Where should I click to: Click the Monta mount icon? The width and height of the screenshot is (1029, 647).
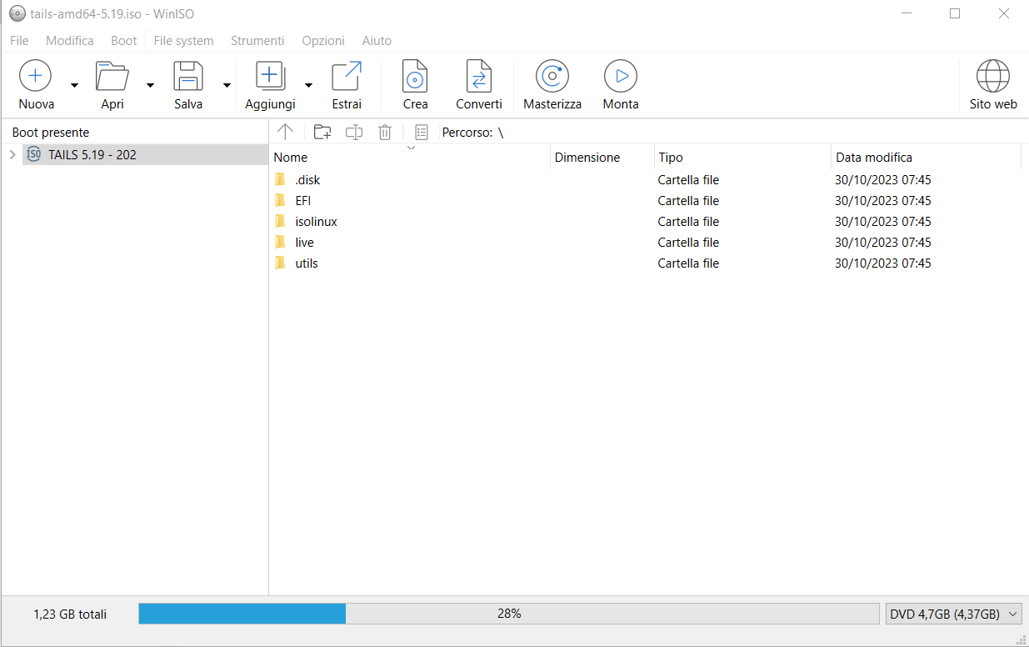[x=621, y=76]
